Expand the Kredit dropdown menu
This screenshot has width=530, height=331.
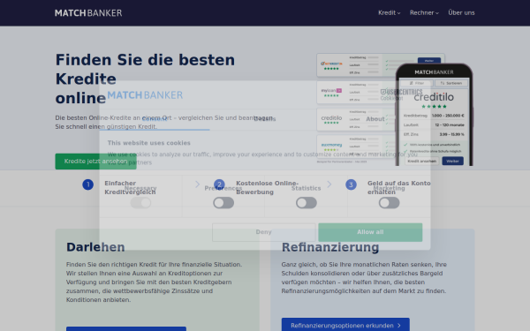coord(389,13)
